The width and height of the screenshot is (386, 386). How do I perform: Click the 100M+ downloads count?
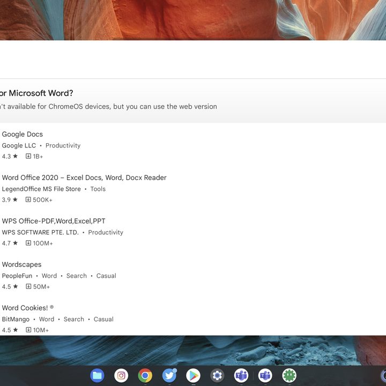click(x=43, y=243)
